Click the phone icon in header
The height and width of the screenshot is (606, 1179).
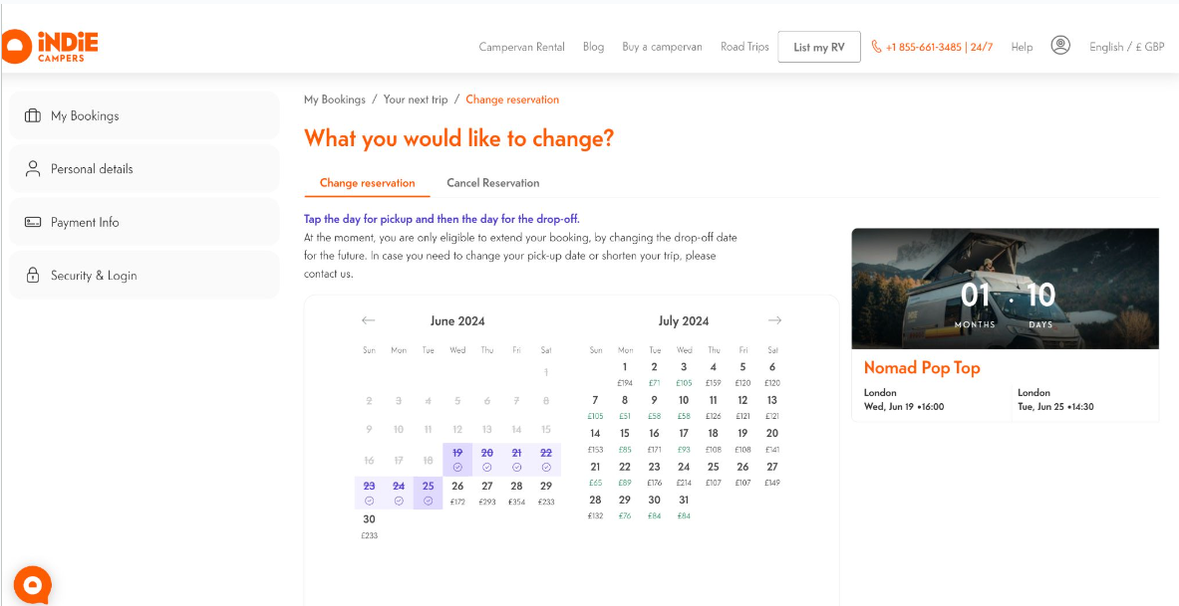pos(876,47)
